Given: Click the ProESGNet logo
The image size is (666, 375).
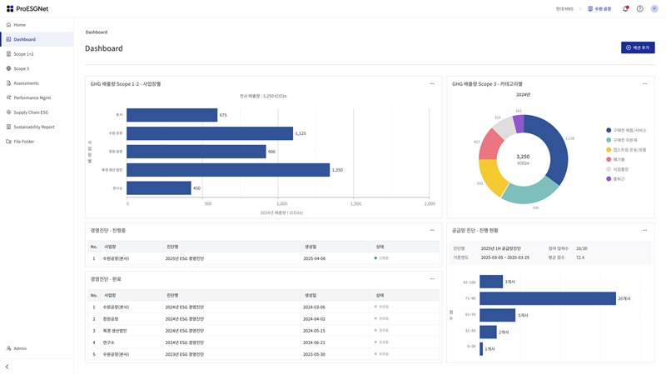Looking at the screenshot, I should coord(27,8).
